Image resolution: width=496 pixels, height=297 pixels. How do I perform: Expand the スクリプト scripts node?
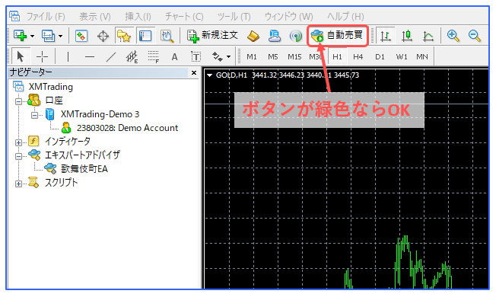pos(19,184)
